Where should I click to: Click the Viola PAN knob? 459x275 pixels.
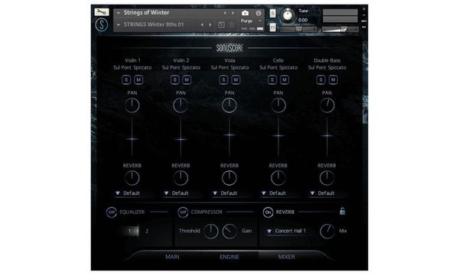tap(229, 105)
